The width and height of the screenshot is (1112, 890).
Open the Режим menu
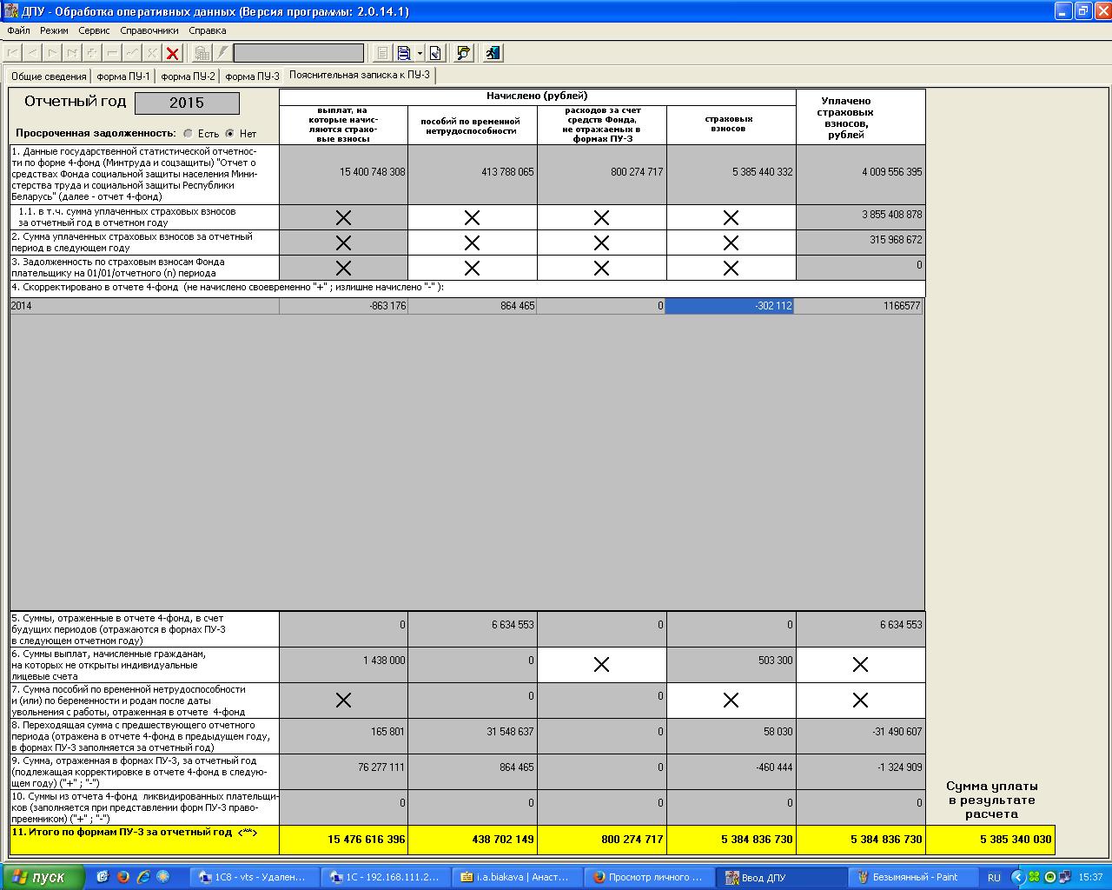point(54,30)
